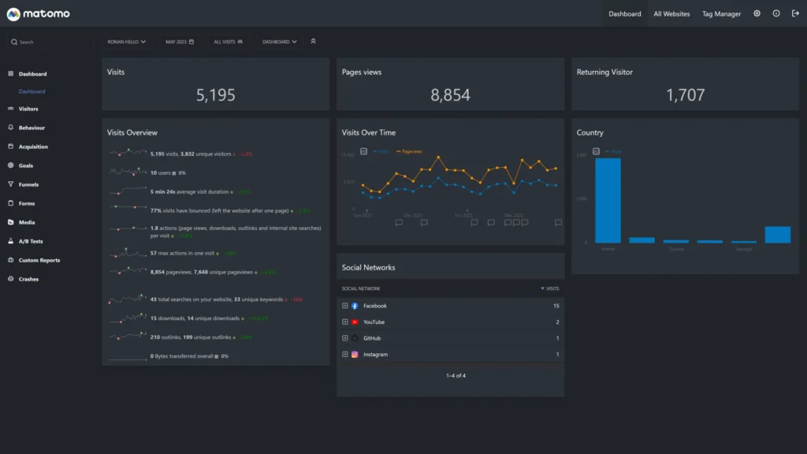Open the Visitors section in the sidebar

tap(28, 109)
